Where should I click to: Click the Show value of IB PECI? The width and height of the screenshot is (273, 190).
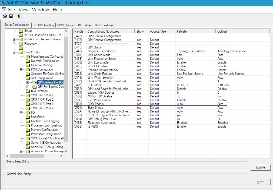[x=139, y=126]
